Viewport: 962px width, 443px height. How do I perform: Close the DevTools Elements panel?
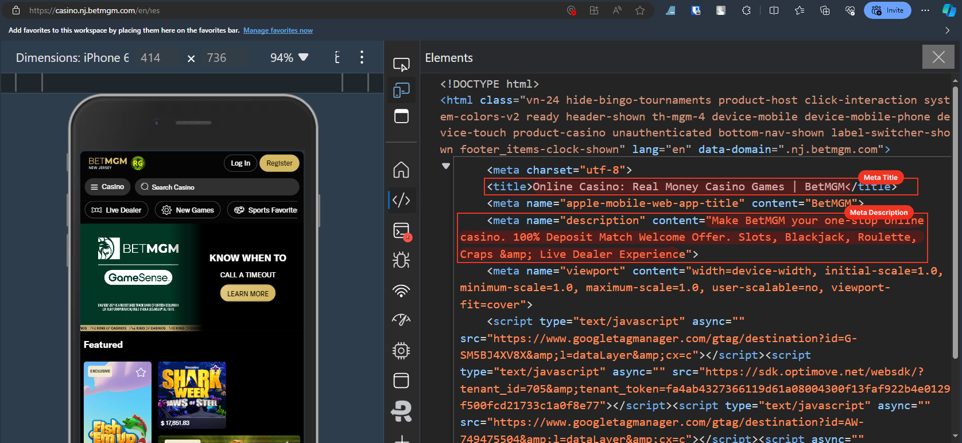[x=938, y=57]
